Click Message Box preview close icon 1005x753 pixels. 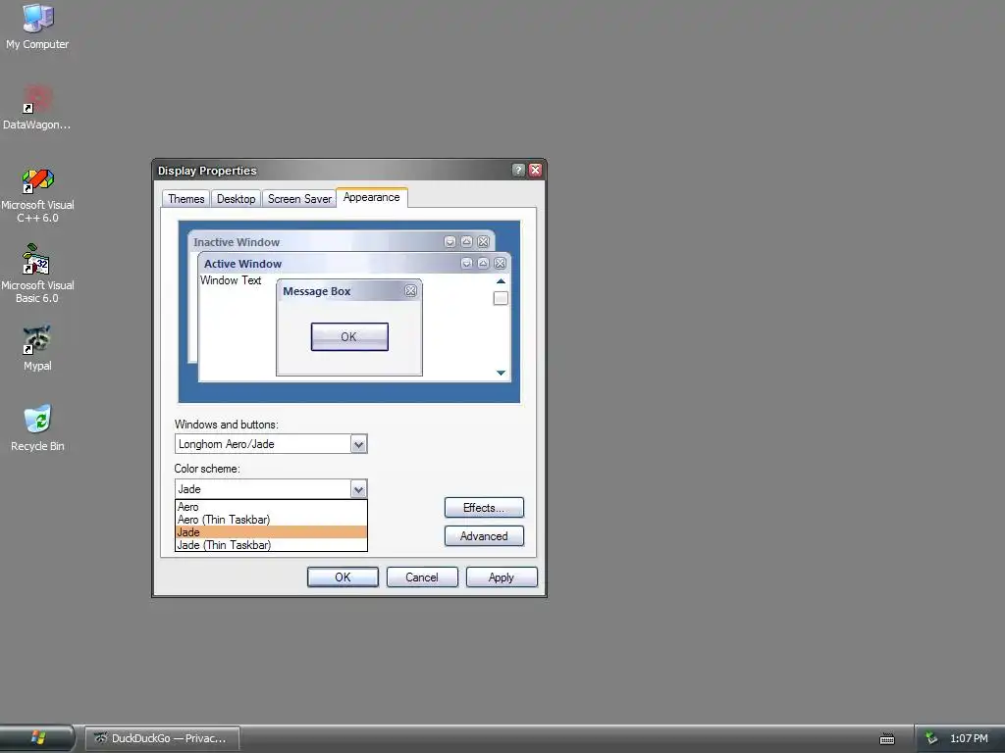(411, 290)
